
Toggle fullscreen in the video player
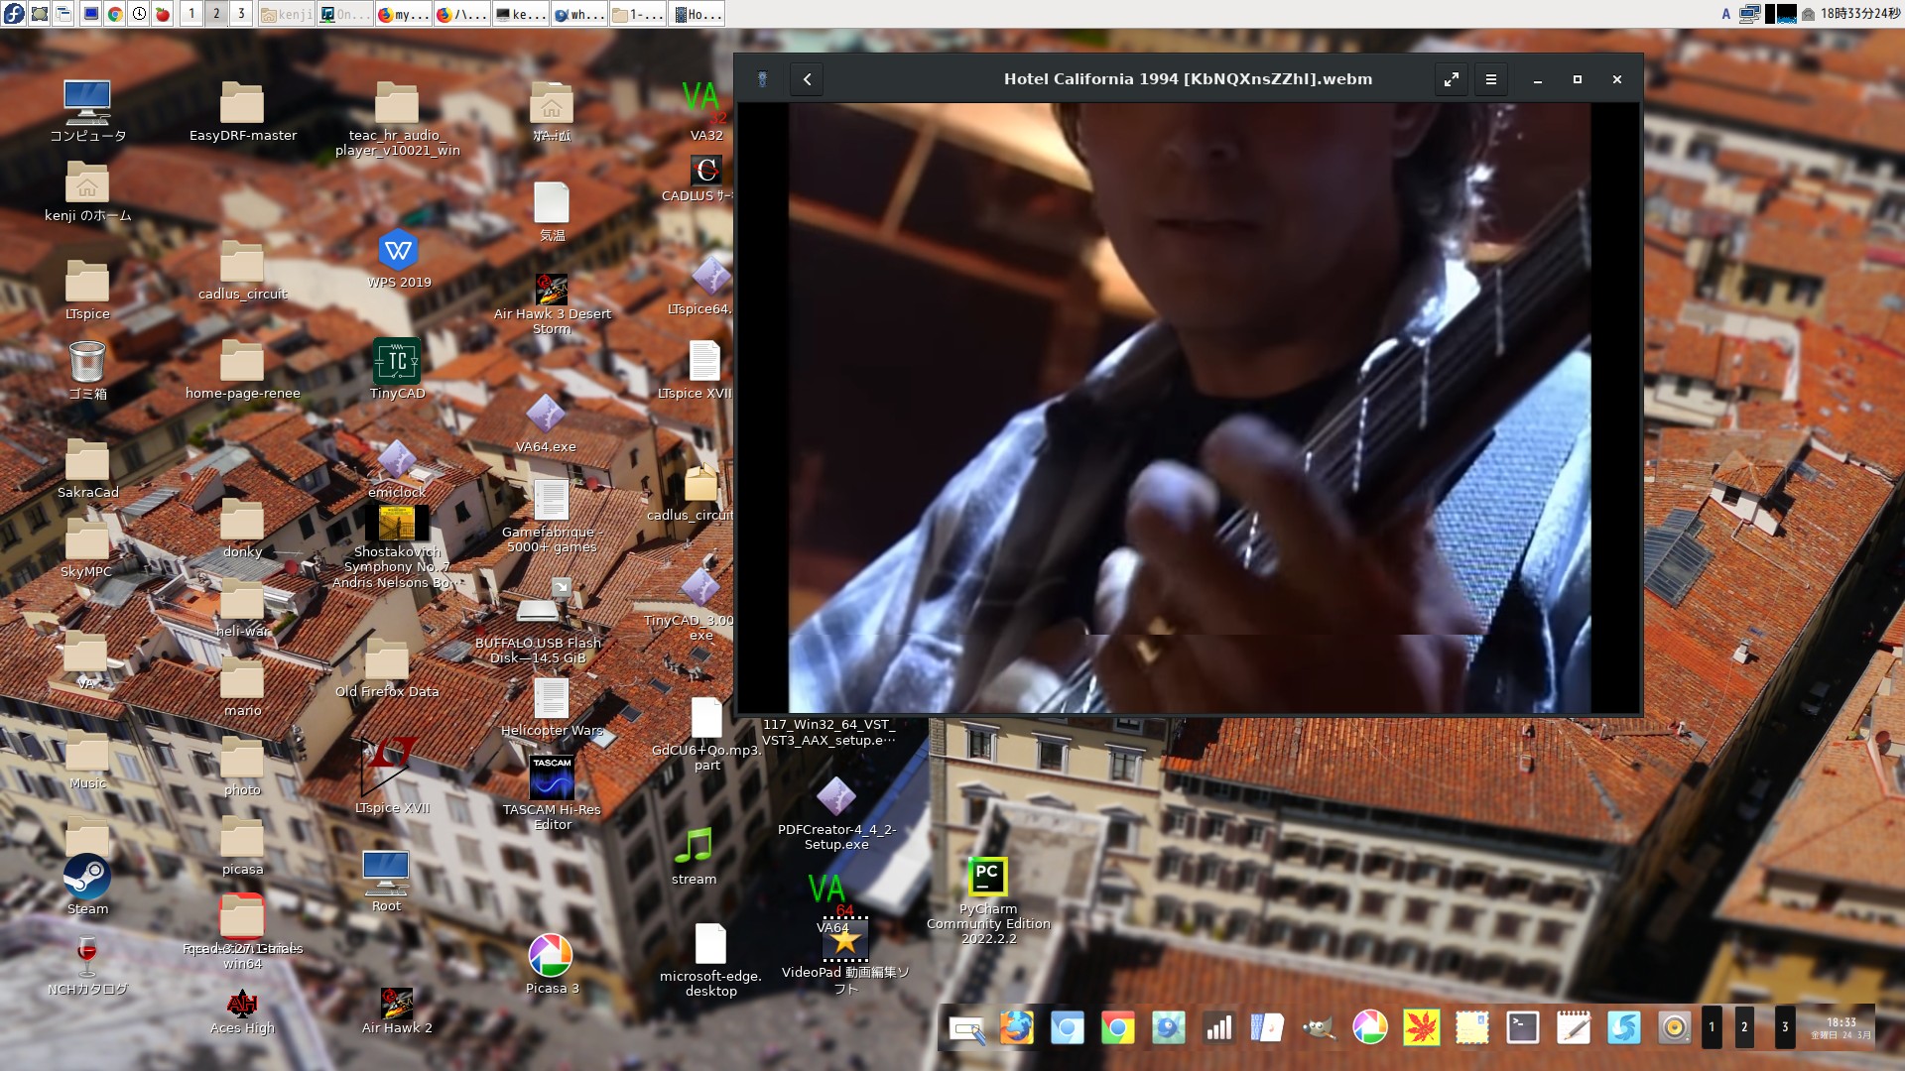click(1451, 79)
